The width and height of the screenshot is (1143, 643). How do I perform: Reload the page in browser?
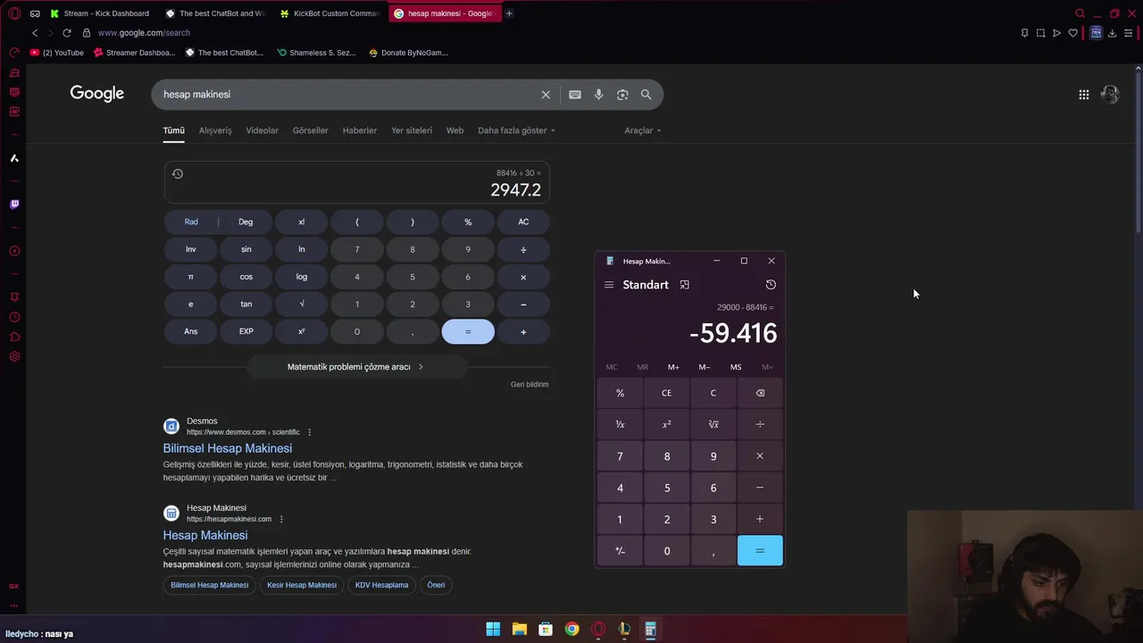click(66, 33)
